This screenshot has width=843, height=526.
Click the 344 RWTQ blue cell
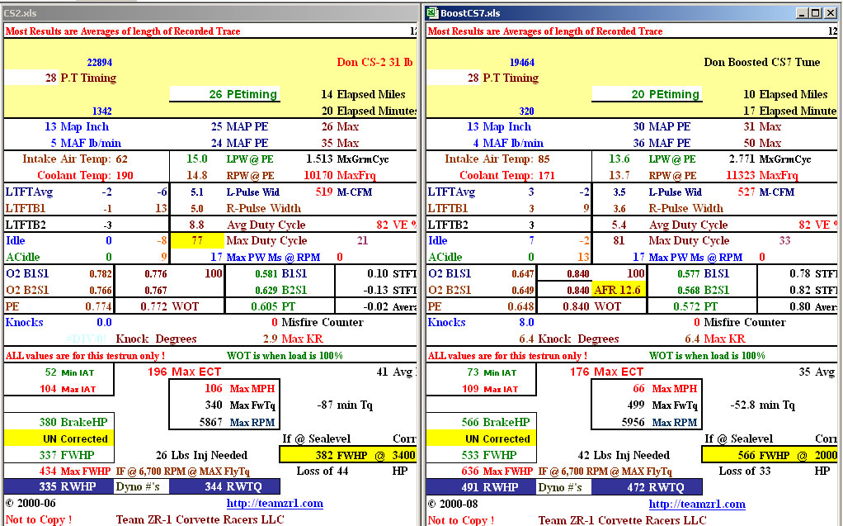point(233,487)
